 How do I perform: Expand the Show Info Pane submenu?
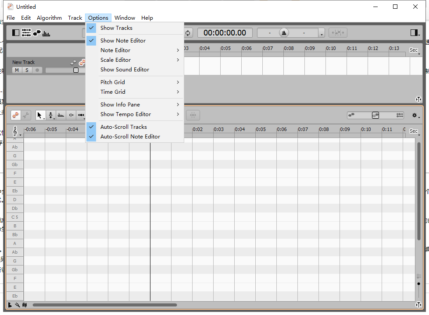click(135, 105)
